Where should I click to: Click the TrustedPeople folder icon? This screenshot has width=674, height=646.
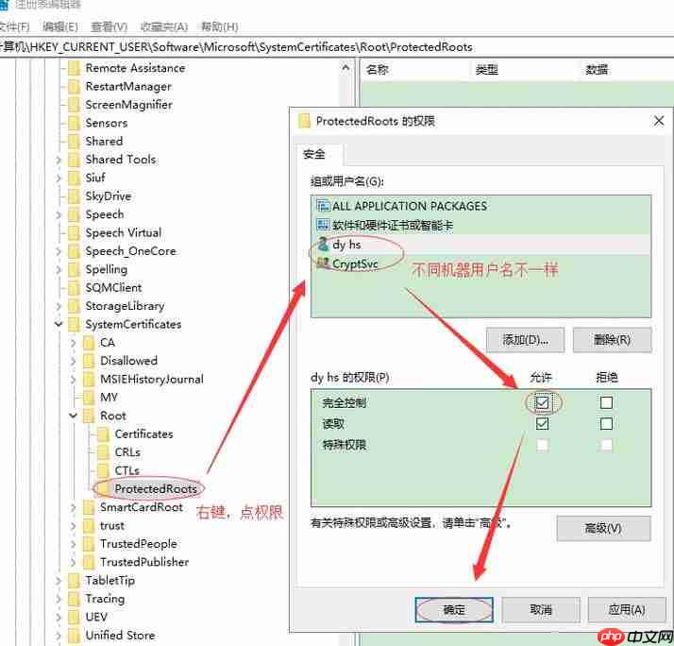point(89,544)
